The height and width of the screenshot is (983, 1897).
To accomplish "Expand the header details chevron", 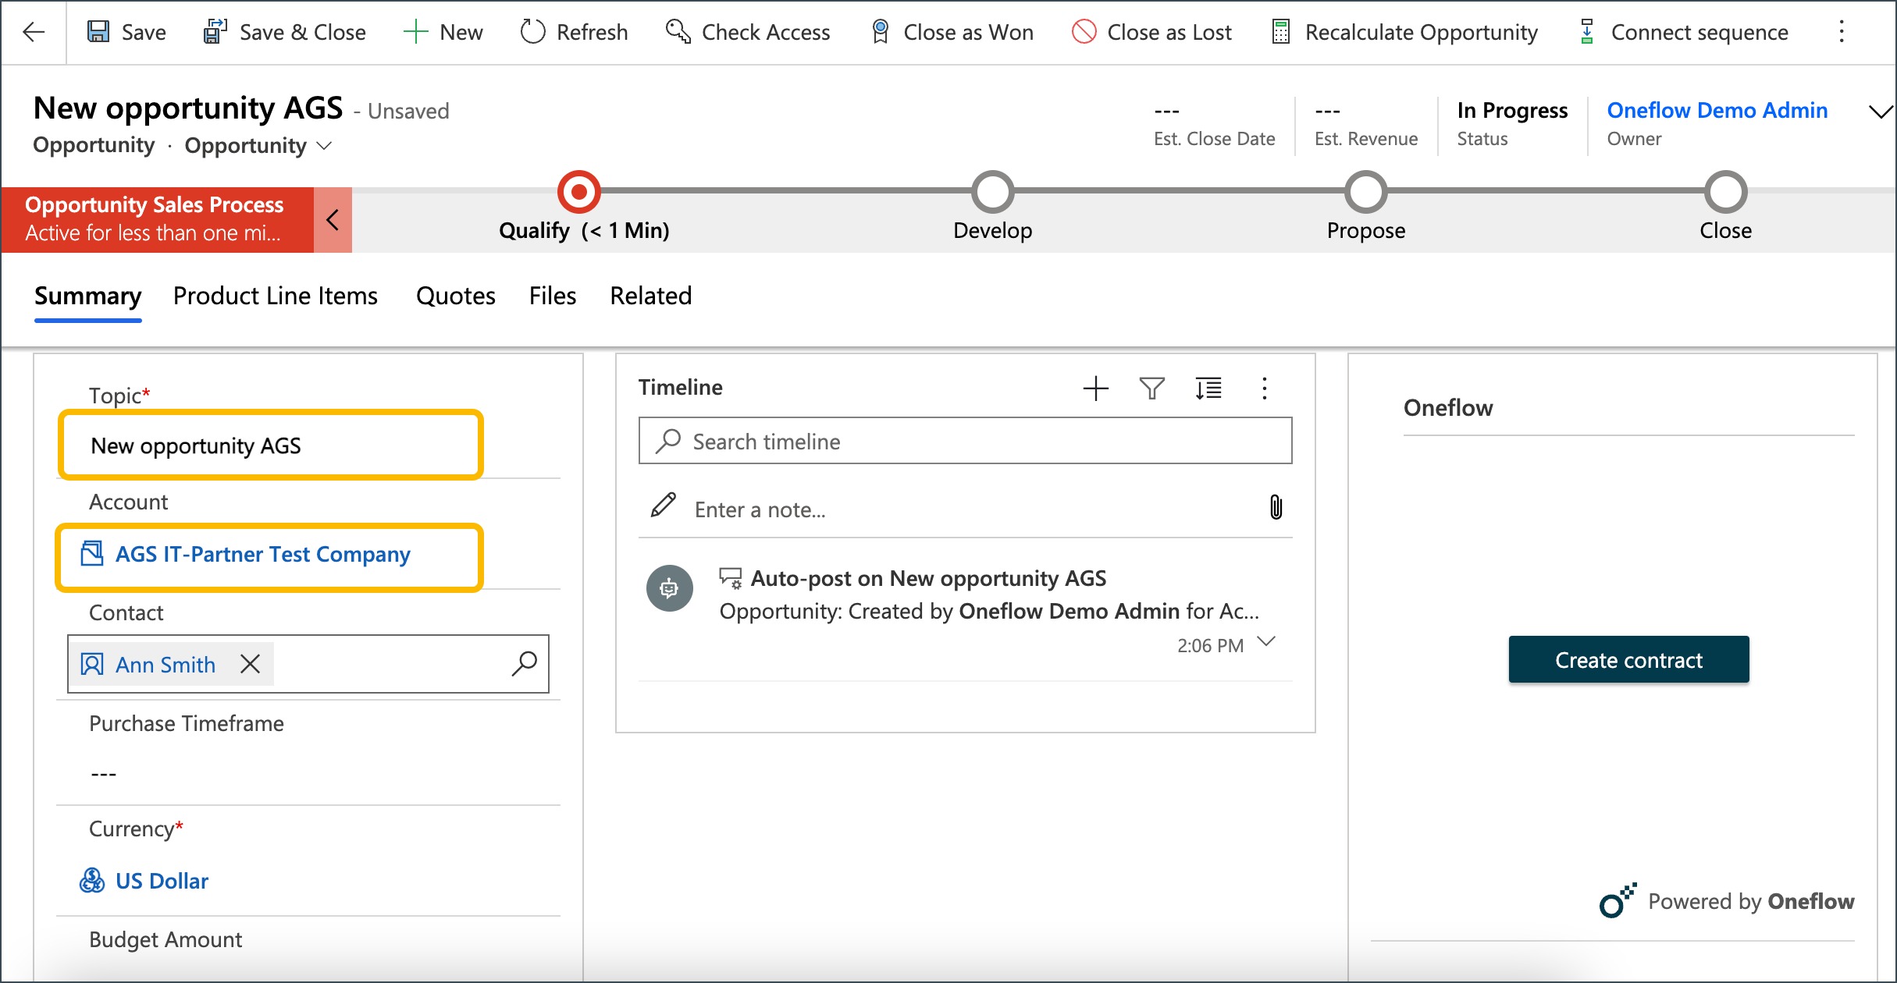I will point(1880,112).
